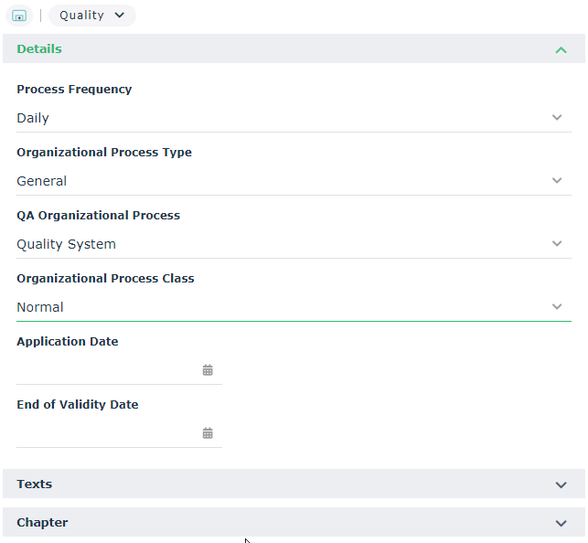This screenshot has height=543, width=588.
Task: Open the End of Validity Date calendar
Action: pos(208,433)
